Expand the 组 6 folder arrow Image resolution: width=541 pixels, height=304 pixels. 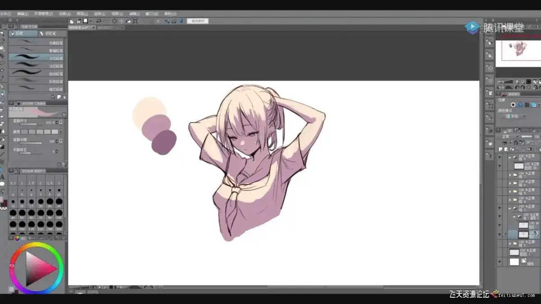point(510,183)
